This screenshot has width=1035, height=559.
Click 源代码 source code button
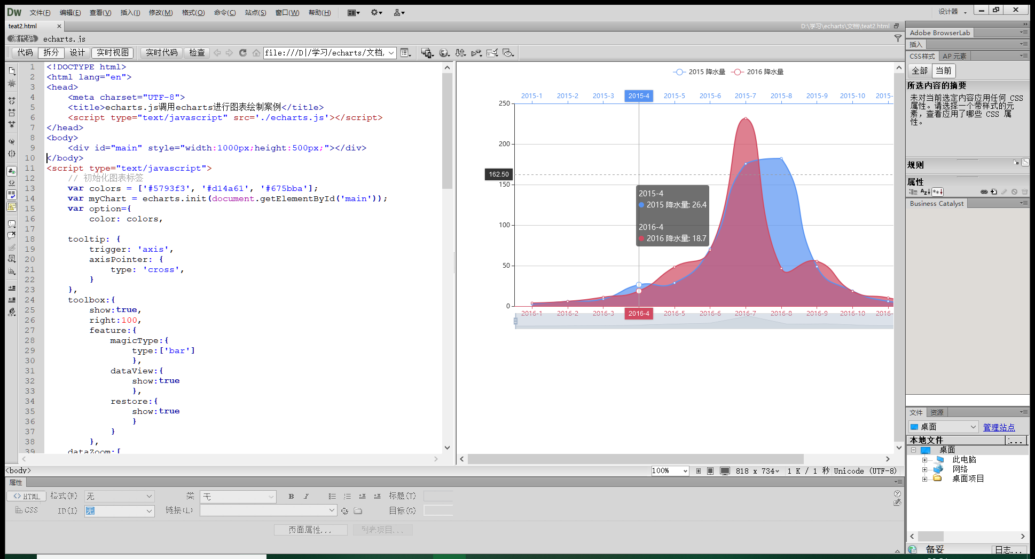pos(22,38)
